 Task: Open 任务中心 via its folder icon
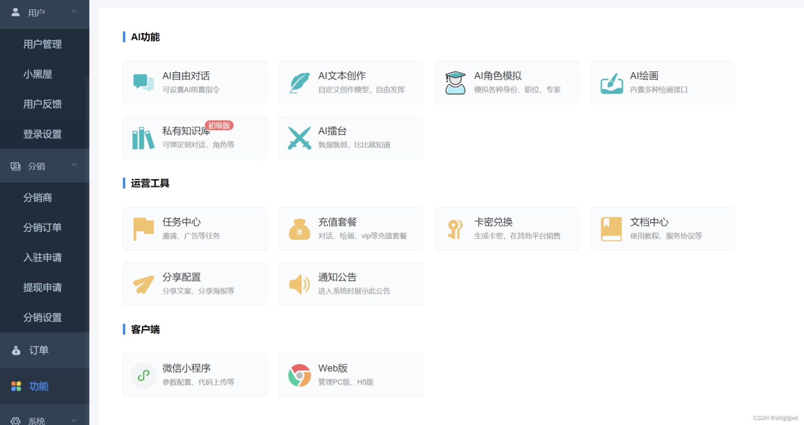coord(143,228)
